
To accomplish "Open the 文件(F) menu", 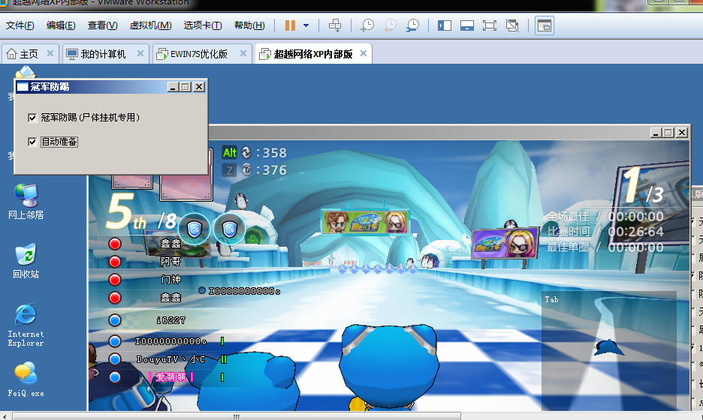I will click(x=20, y=25).
